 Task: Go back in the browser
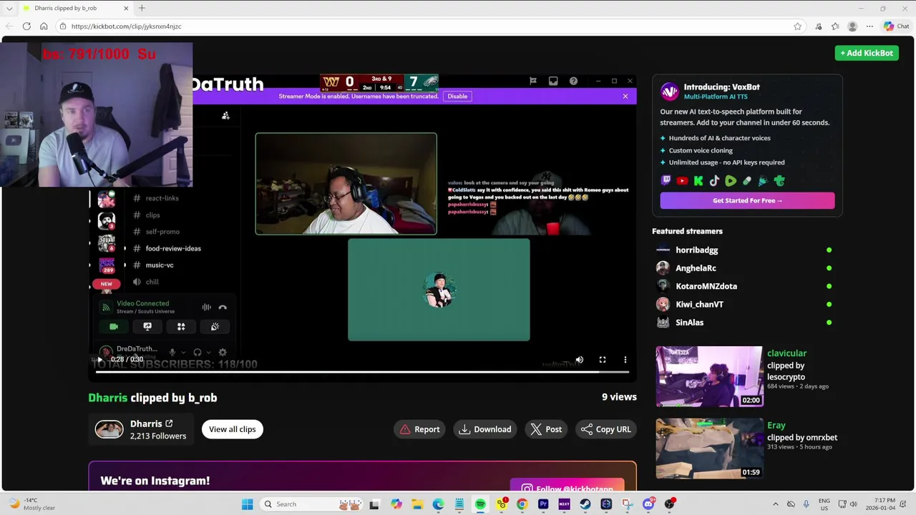click(x=9, y=26)
